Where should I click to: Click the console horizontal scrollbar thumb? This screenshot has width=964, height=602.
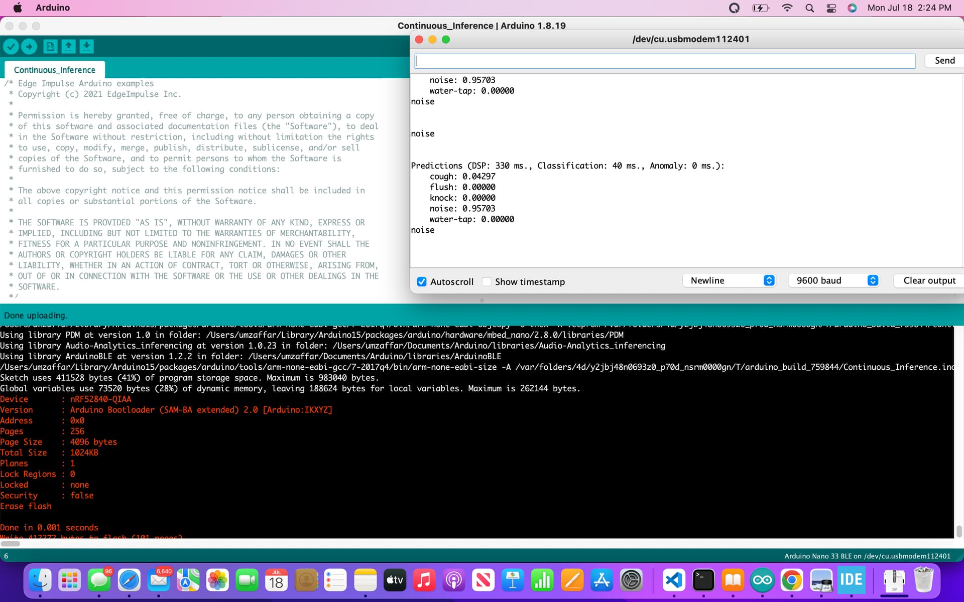[10, 543]
